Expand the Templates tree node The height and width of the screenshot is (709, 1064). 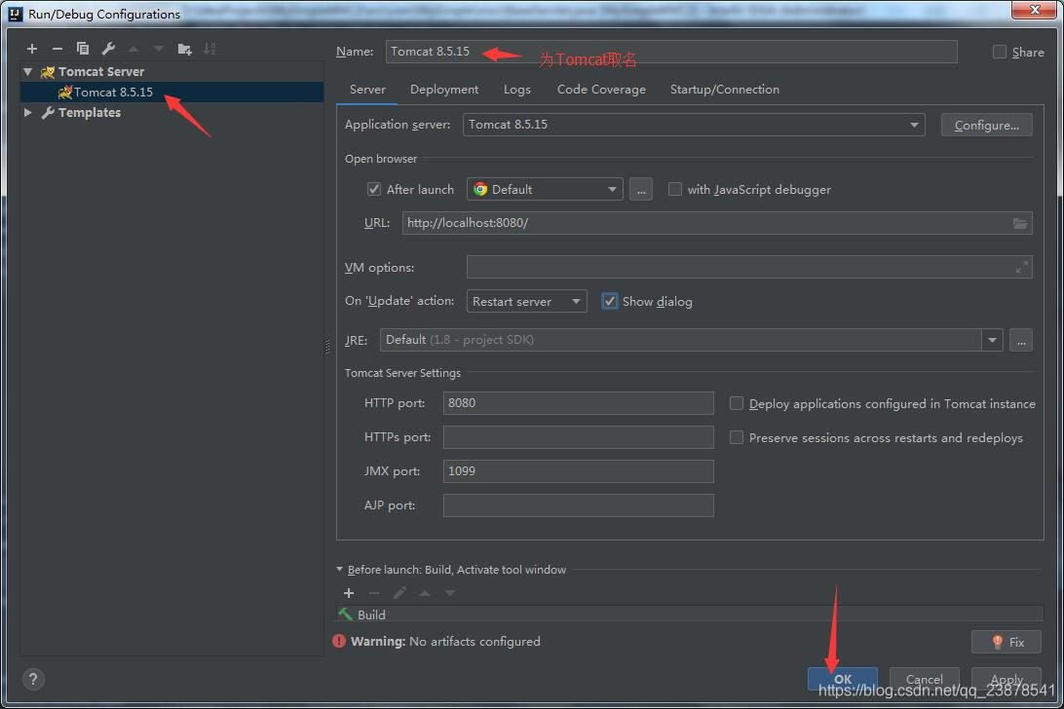(x=28, y=112)
